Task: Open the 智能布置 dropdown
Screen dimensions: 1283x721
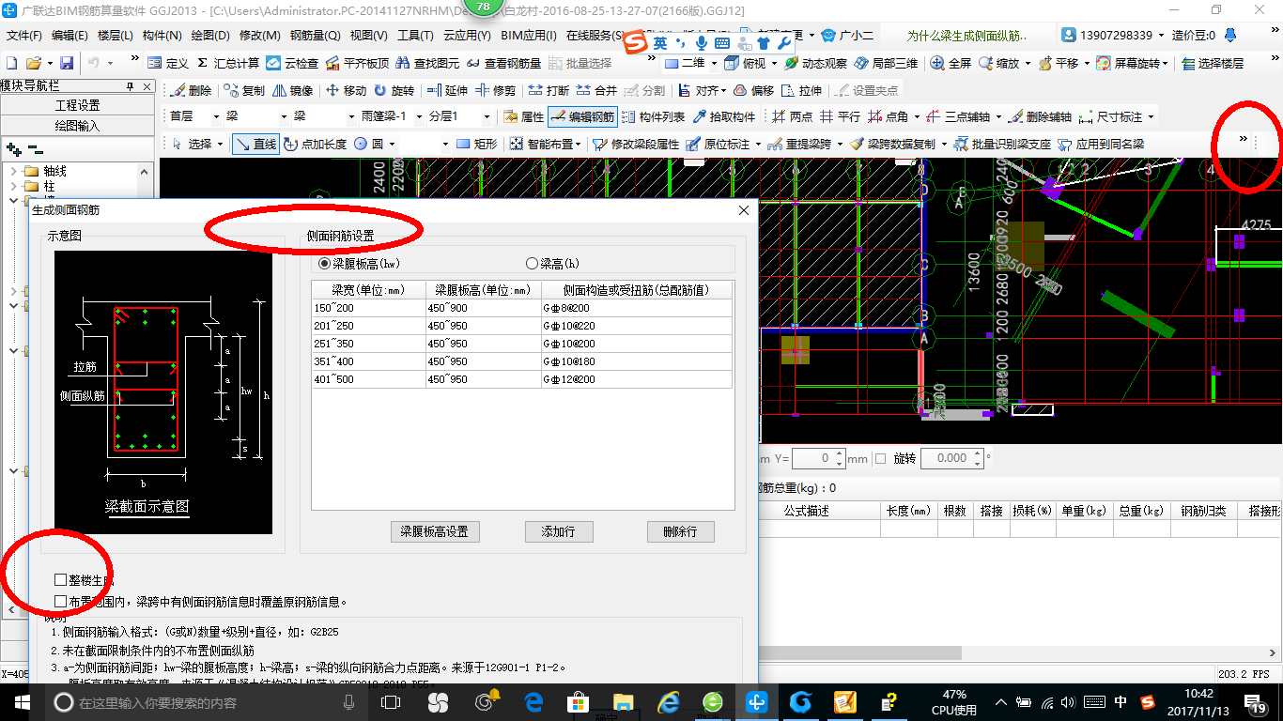Action: point(579,145)
